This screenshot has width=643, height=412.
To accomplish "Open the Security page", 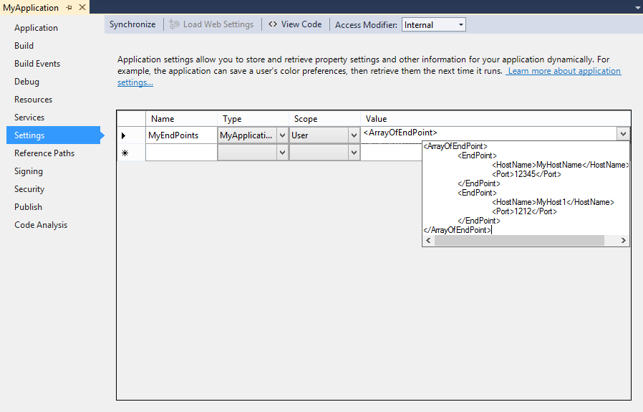I will pyautogui.click(x=29, y=188).
